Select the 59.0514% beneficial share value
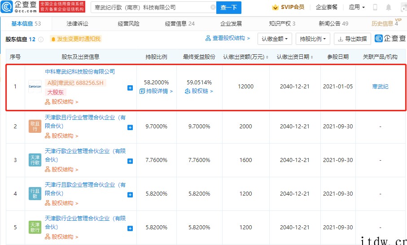The height and width of the screenshot is (245, 407). click(x=199, y=83)
